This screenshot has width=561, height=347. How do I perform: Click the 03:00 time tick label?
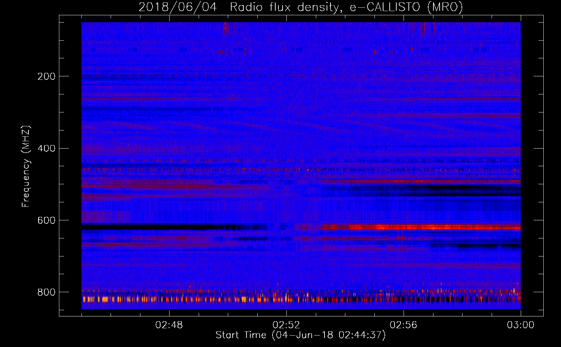pos(521,325)
